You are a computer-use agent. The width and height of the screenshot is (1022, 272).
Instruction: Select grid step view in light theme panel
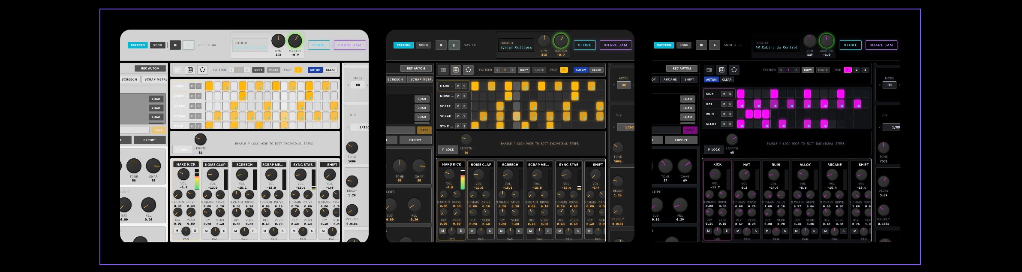coord(190,70)
